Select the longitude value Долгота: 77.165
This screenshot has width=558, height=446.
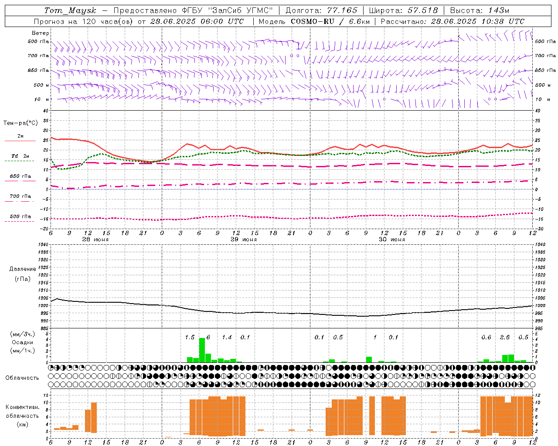[321, 10]
